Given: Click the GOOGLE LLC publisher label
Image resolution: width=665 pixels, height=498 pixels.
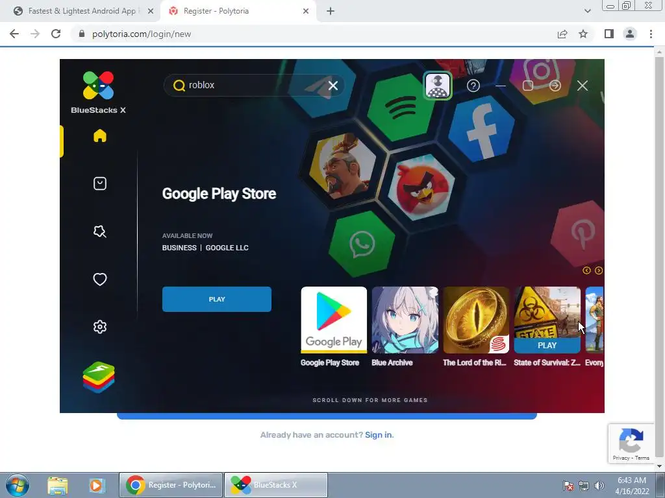Looking at the screenshot, I should coord(227,248).
